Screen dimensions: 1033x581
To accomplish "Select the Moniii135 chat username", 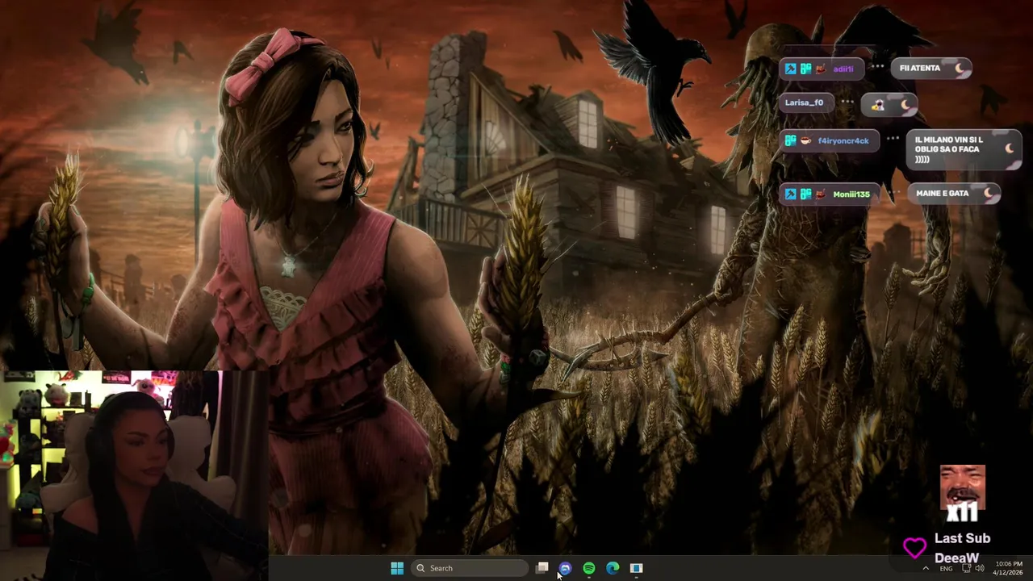I will (x=851, y=194).
